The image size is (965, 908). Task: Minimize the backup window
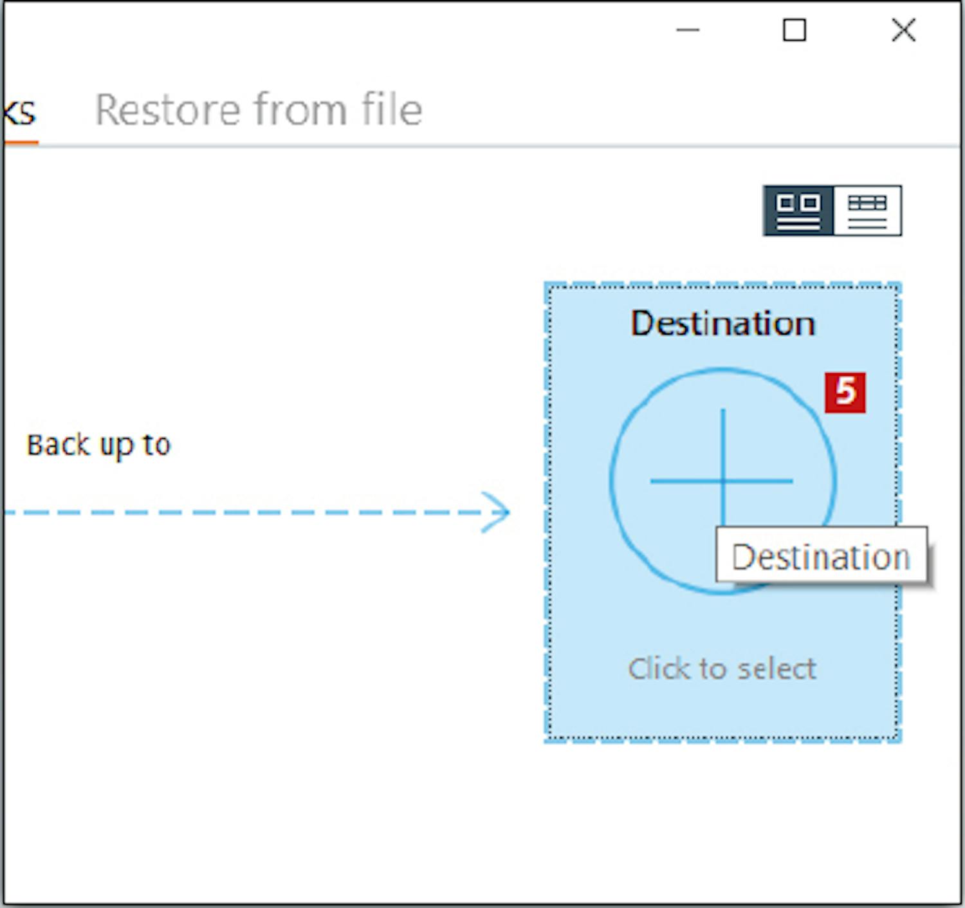click(688, 30)
